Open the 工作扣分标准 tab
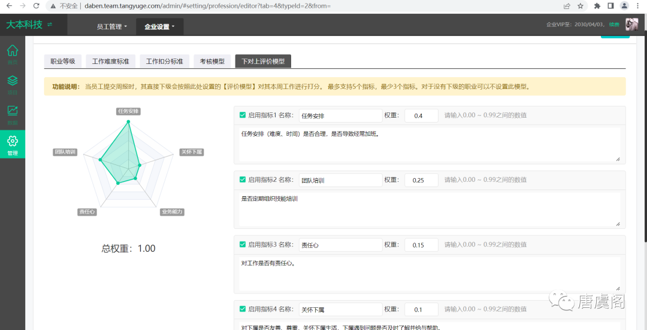Viewport: 647px width, 330px height. click(164, 62)
